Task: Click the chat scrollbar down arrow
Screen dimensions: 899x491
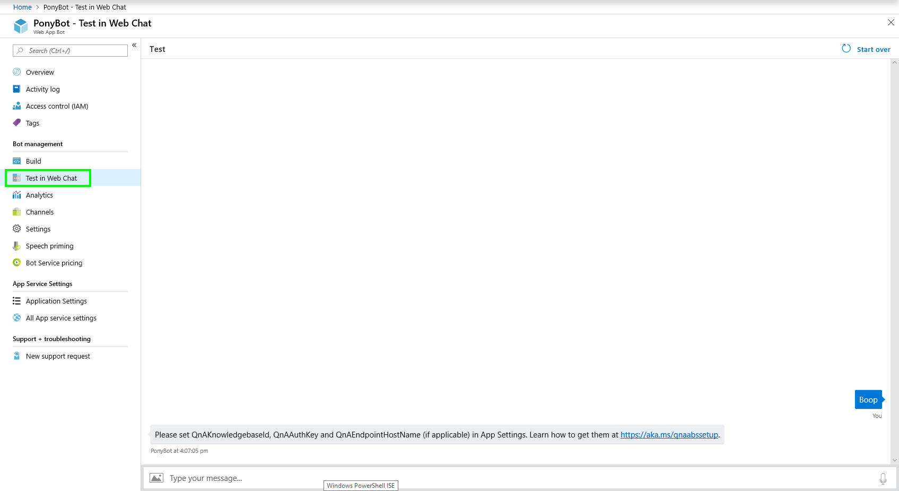Action: (895, 460)
